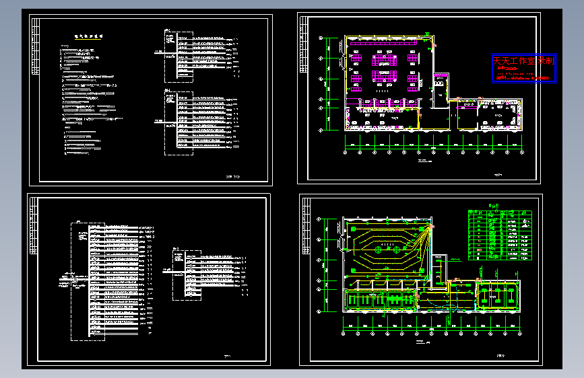Select the sheet with yellow-underlined design notes title
Viewport: 584px width, 378px height.
[x=151, y=100]
